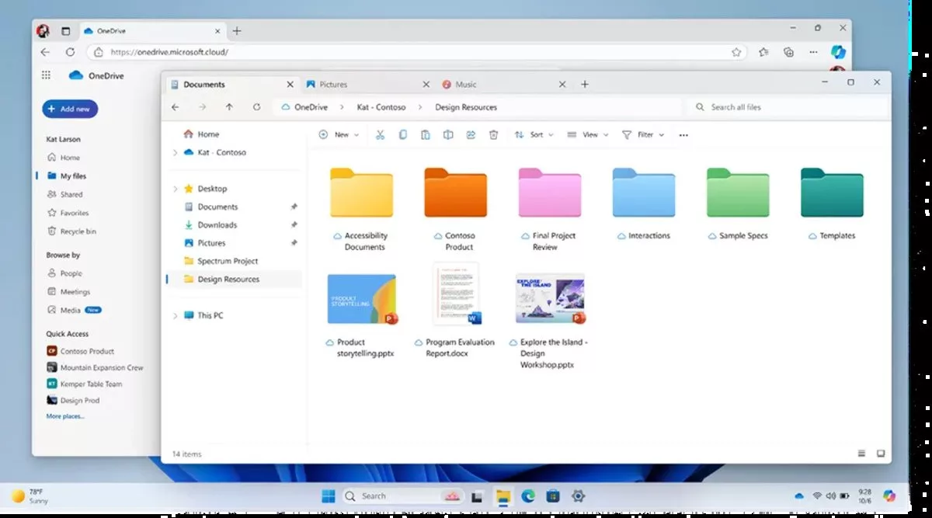Select Product storytelling.pptx file
Image resolution: width=932 pixels, height=518 pixels.
click(362, 315)
